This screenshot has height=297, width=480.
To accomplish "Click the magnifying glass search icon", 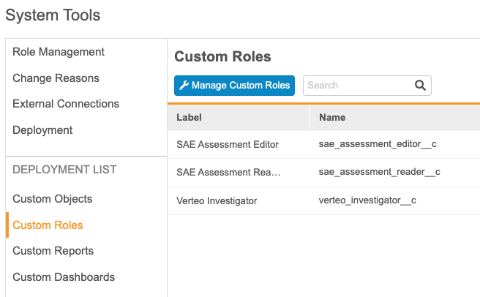I will tap(420, 86).
